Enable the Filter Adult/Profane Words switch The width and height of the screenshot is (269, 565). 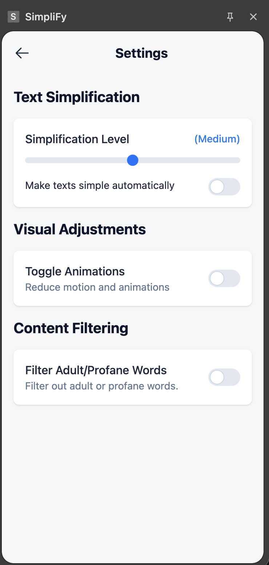point(224,377)
